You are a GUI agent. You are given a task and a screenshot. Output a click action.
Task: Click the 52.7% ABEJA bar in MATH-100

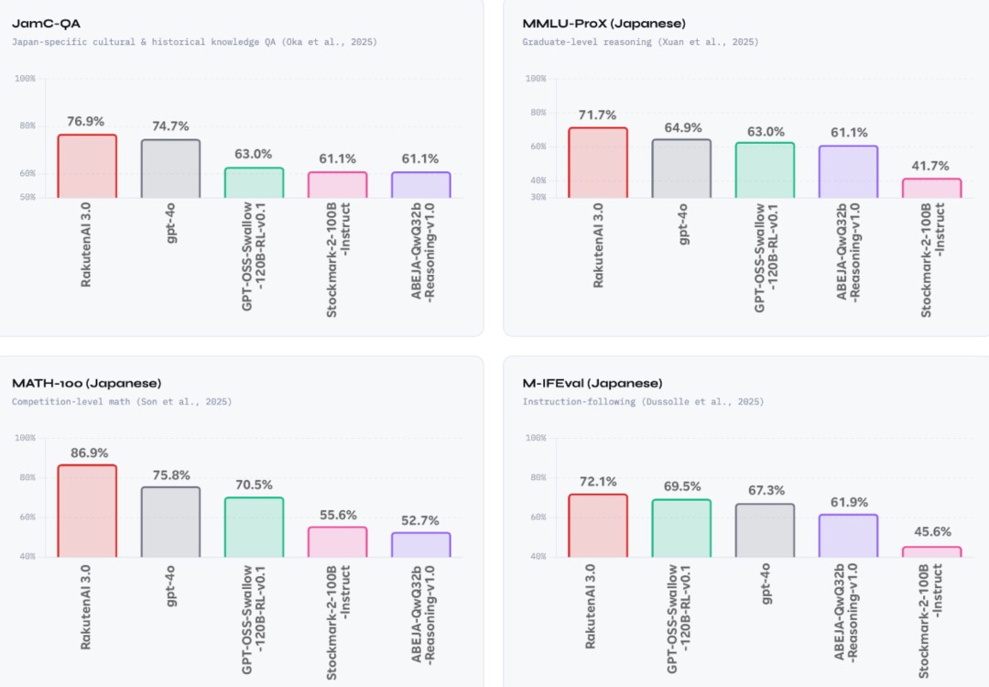click(420, 545)
